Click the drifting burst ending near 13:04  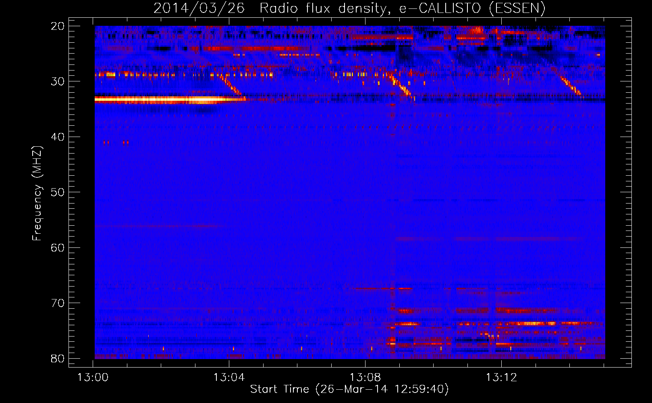[x=230, y=85]
